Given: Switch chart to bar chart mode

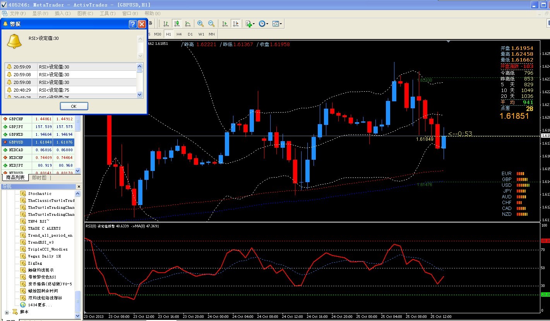Looking at the screenshot, I should tap(166, 24).
